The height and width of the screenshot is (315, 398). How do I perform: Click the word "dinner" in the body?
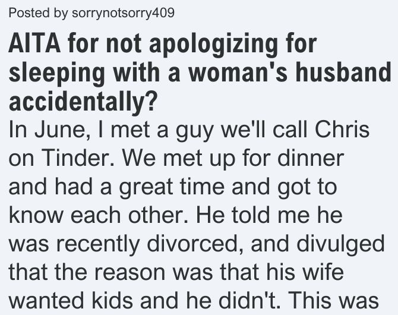point(311,157)
